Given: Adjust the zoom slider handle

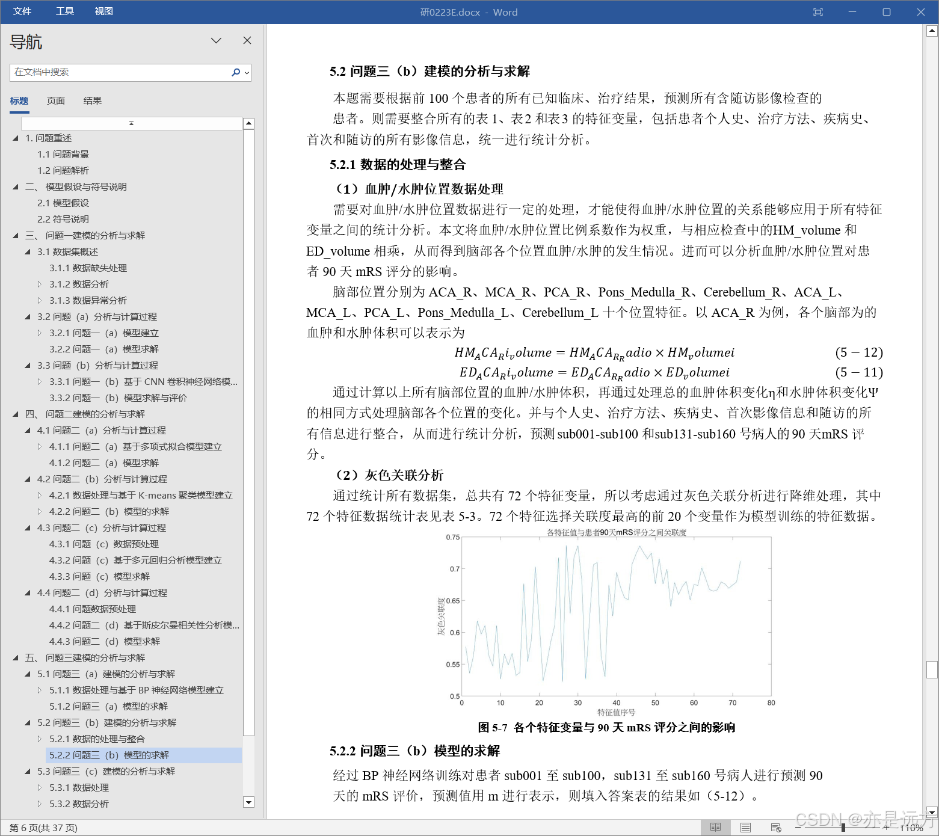Looking at the screenshot, I should coord(843,828).
